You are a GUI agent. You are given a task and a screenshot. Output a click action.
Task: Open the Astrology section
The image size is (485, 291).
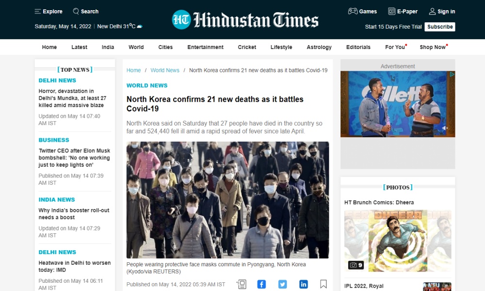click(319, 47)
